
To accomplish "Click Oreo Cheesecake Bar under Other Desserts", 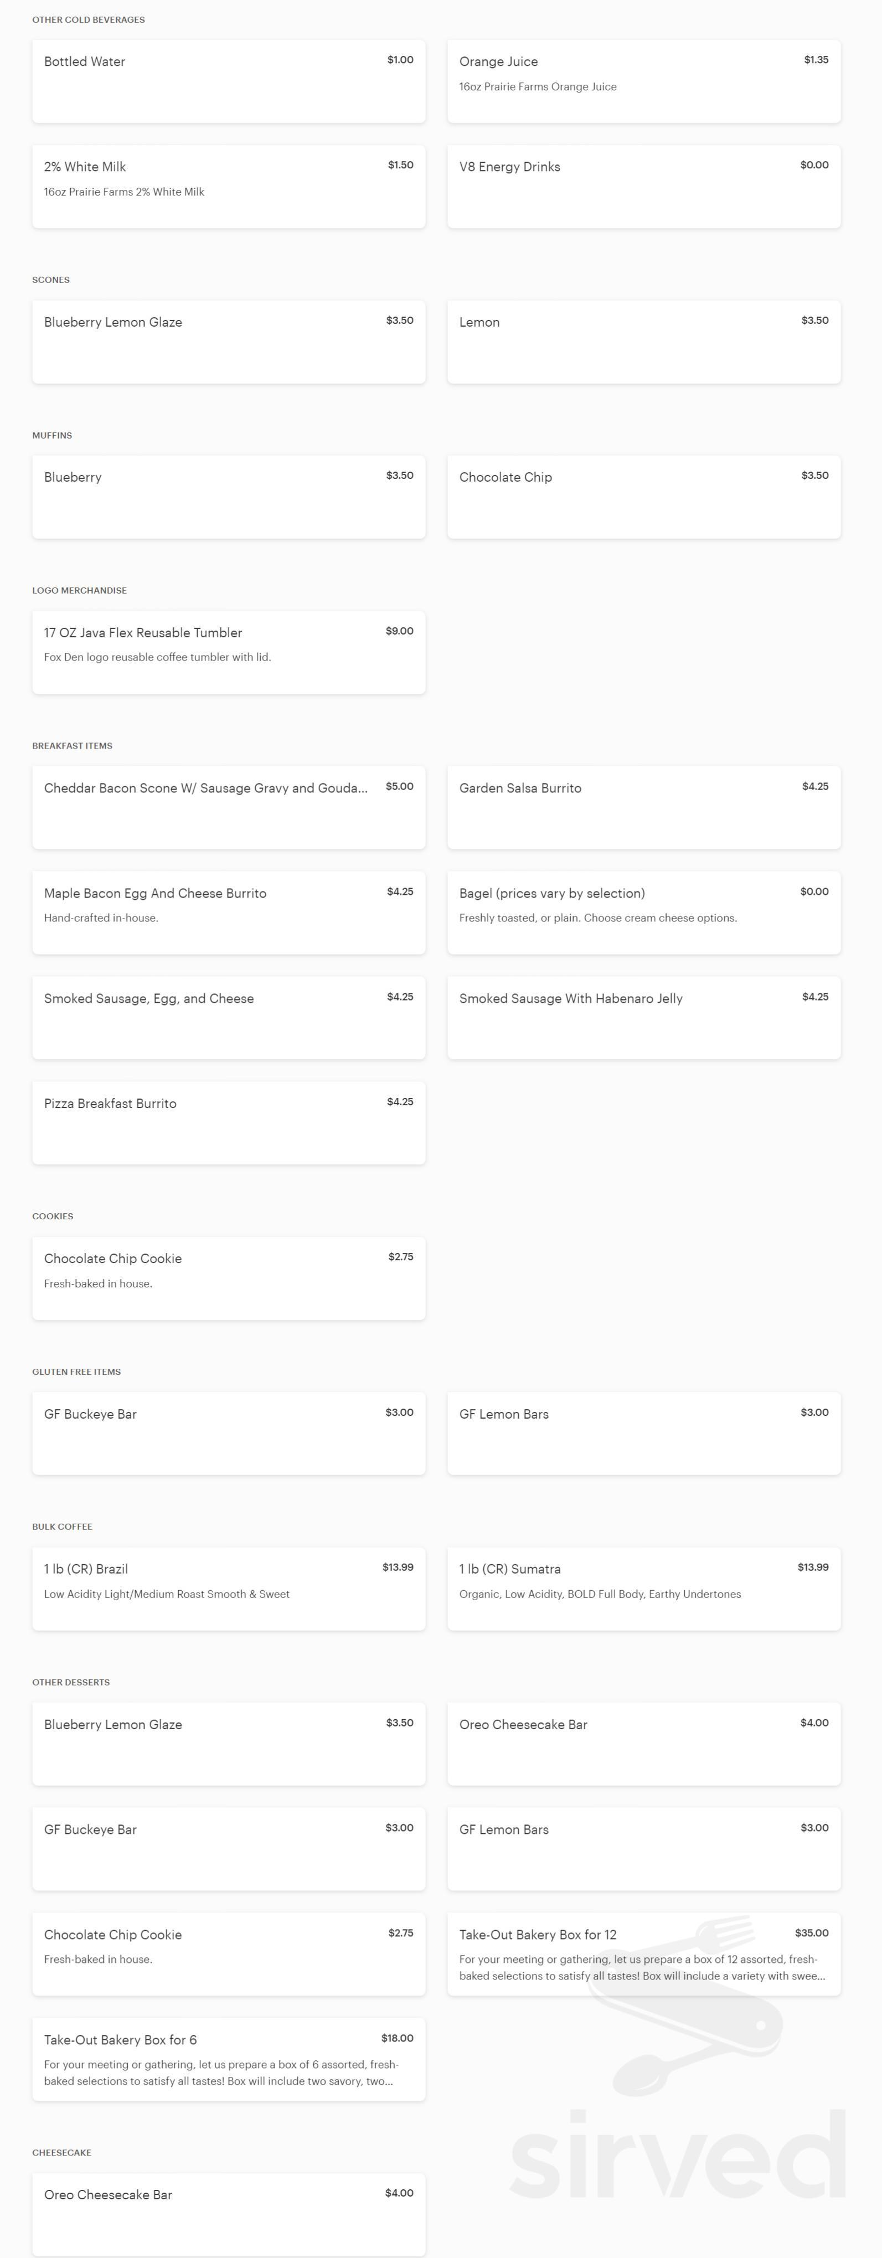I will click(643, 1744).
